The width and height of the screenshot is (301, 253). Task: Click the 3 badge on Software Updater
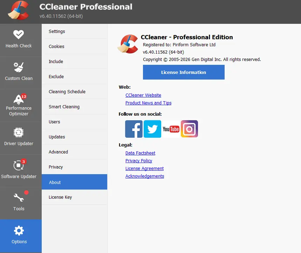tap(23, 162)
